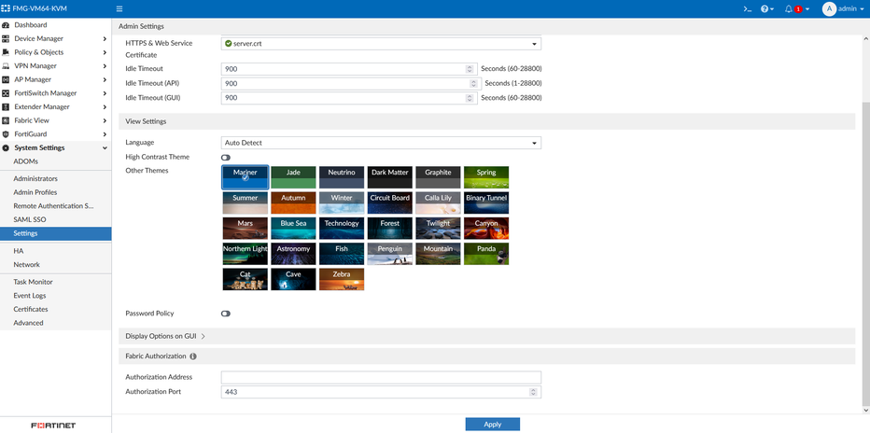Image resolution: width=870 pixels, height=433 pixels.
Task: Click the Idle Timeout (API) stepper arrows
Action: click(x=473, y=84)
